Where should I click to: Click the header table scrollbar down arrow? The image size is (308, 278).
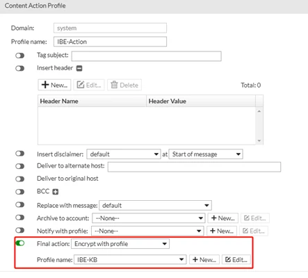pos(259,140)
